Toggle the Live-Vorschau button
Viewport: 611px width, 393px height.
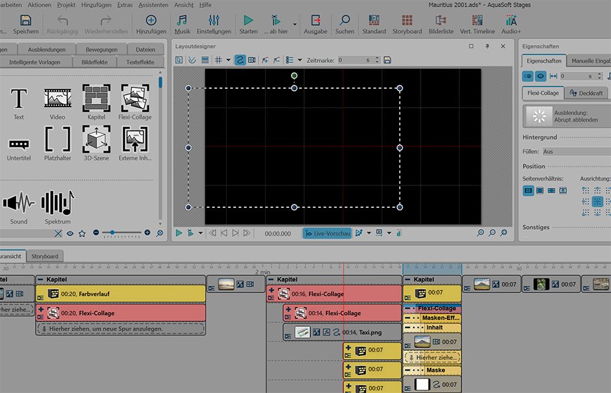[x=327, y=233]
